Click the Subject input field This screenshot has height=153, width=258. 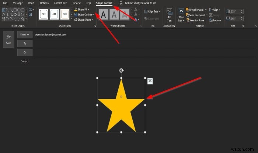pos(145,61)
